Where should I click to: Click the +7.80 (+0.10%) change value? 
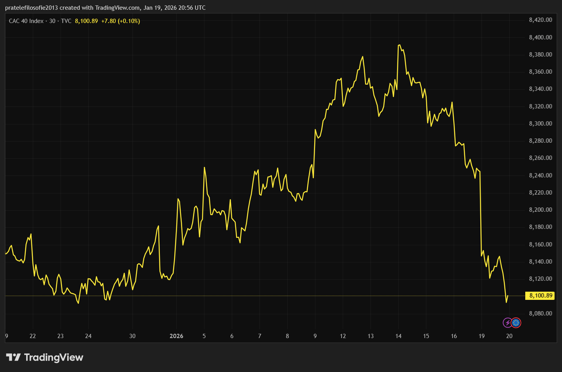click(122, 21)
